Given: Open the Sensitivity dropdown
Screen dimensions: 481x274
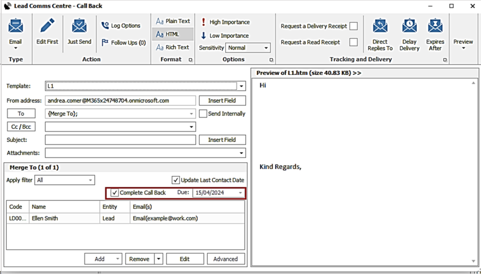Looking at the screenshot, I should click(x=266, y=48).
